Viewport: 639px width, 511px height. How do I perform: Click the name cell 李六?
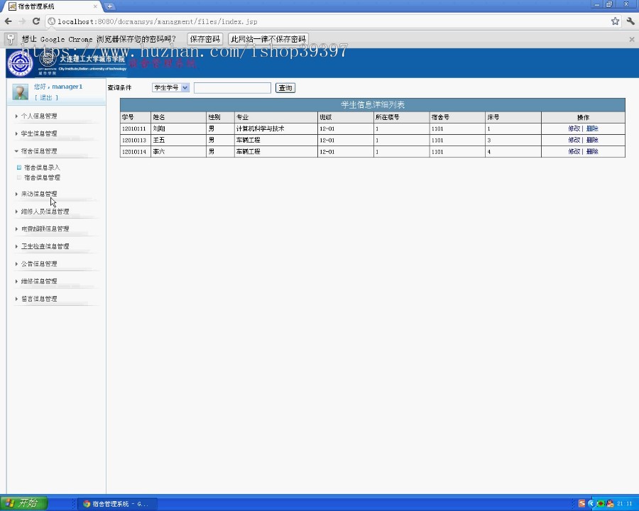coord(178,152)
